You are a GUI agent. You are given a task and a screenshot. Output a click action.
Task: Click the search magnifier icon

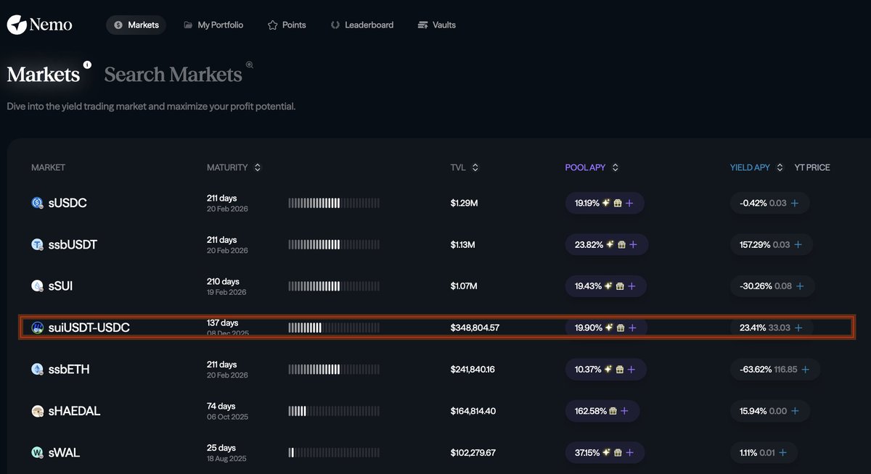click(250, 65)
